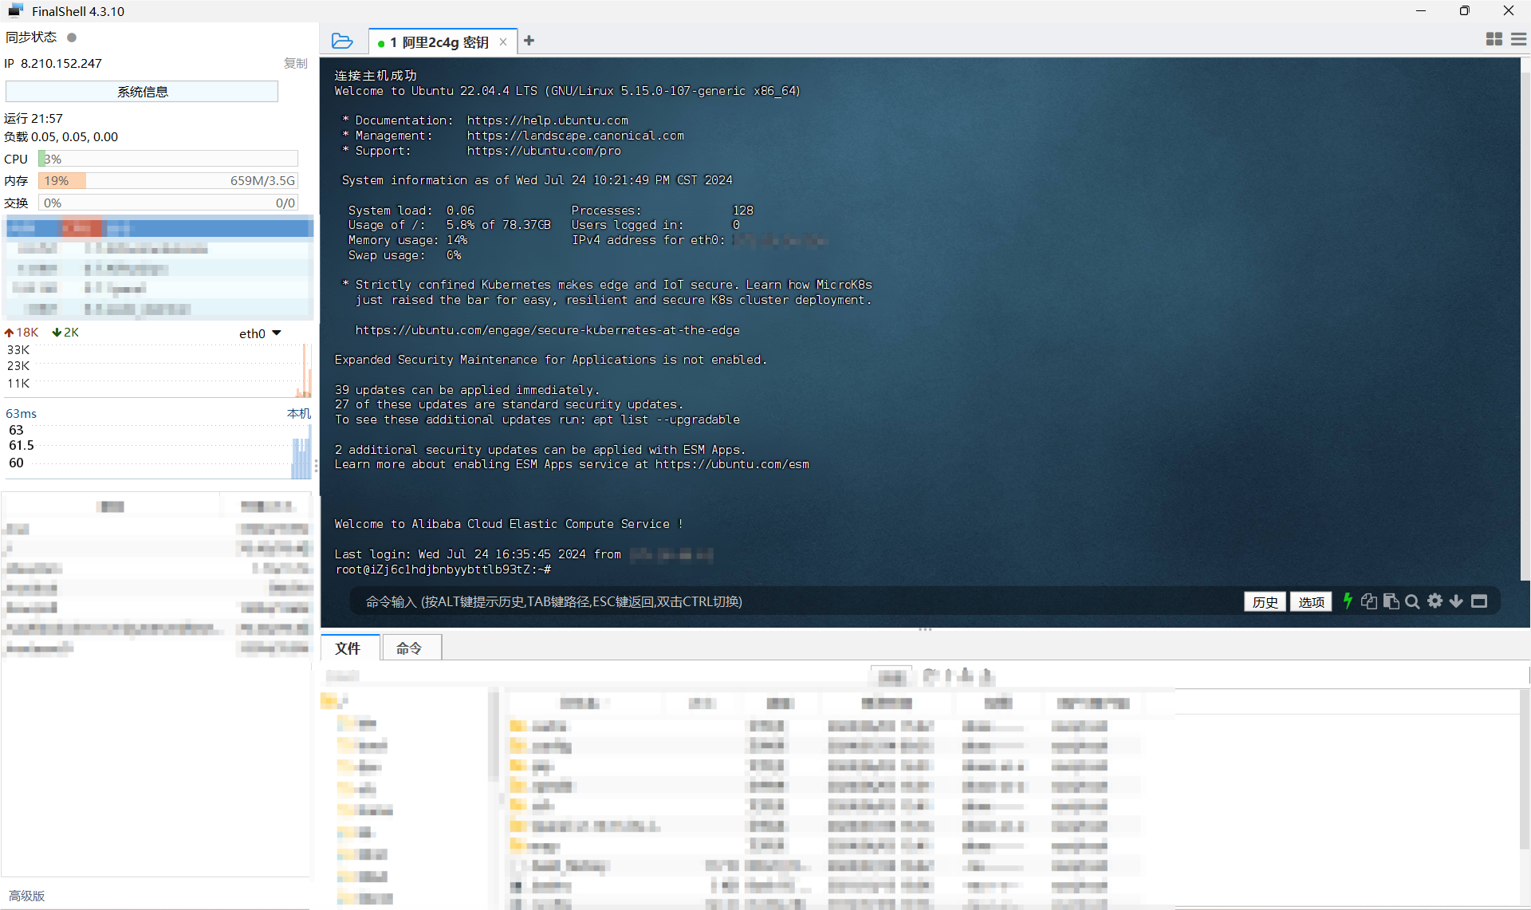Image resolution: width=1531 pixels, height=910 pixels.
Task: Open the connection manager folder icon
Action: 342,41
